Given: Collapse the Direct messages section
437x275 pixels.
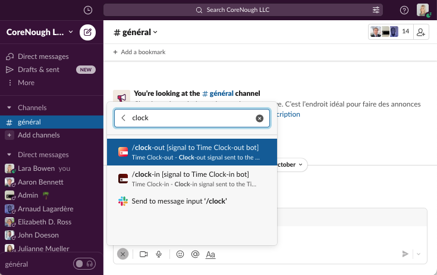Looking at the screenshot, I should [9, 155].
